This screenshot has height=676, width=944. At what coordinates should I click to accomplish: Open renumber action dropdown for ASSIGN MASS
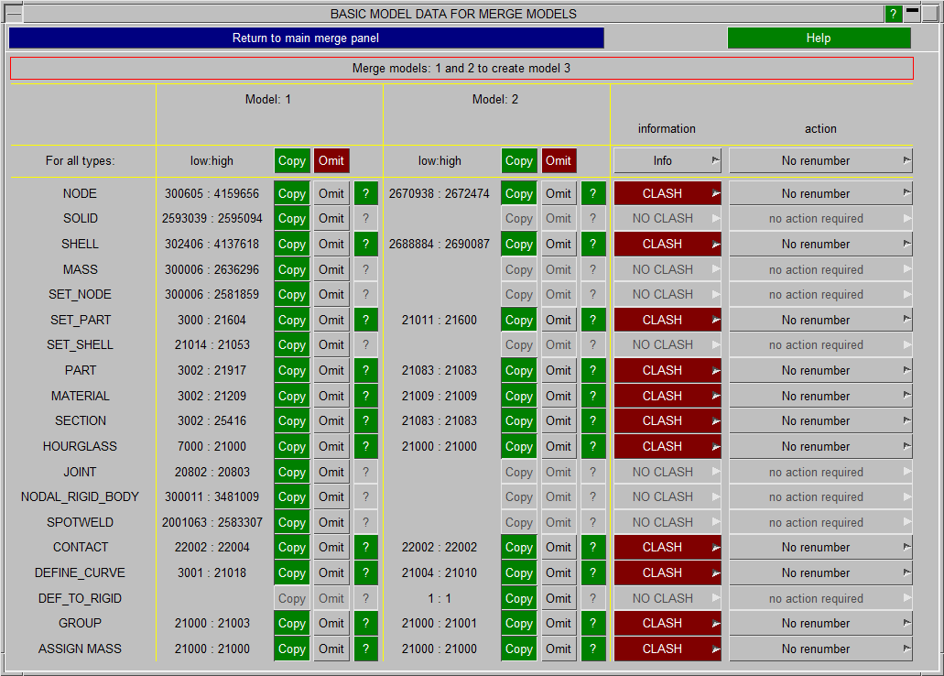tap(820, 649)
